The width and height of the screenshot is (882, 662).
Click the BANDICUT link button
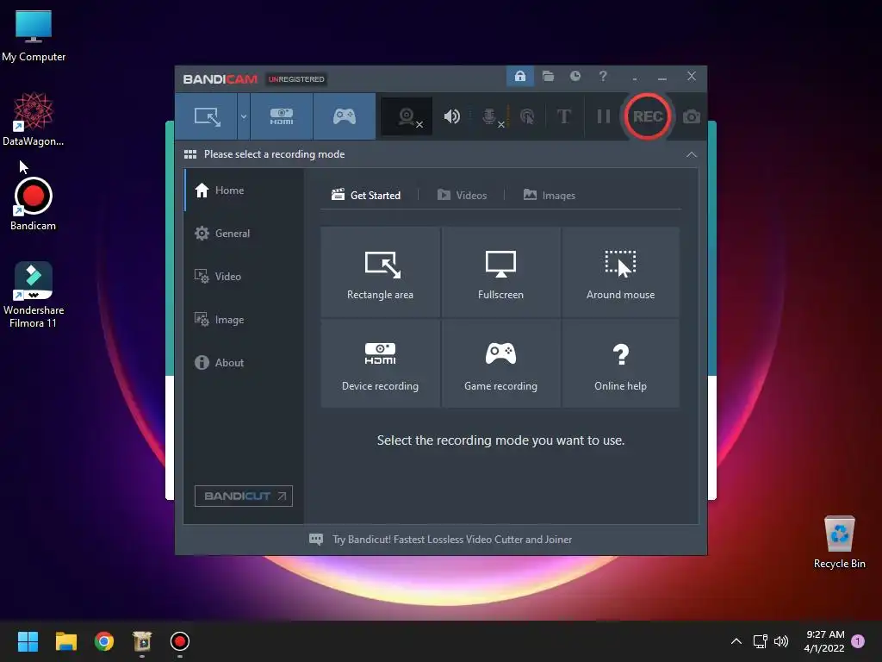(x=244, y=496)
